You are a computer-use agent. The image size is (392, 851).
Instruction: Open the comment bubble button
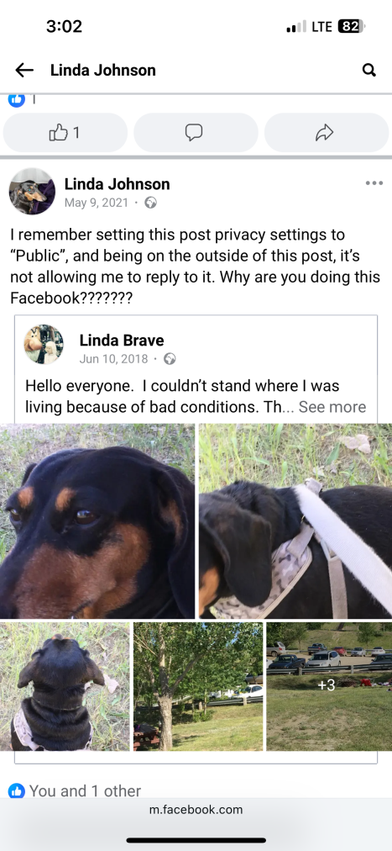tap(196, 132)
